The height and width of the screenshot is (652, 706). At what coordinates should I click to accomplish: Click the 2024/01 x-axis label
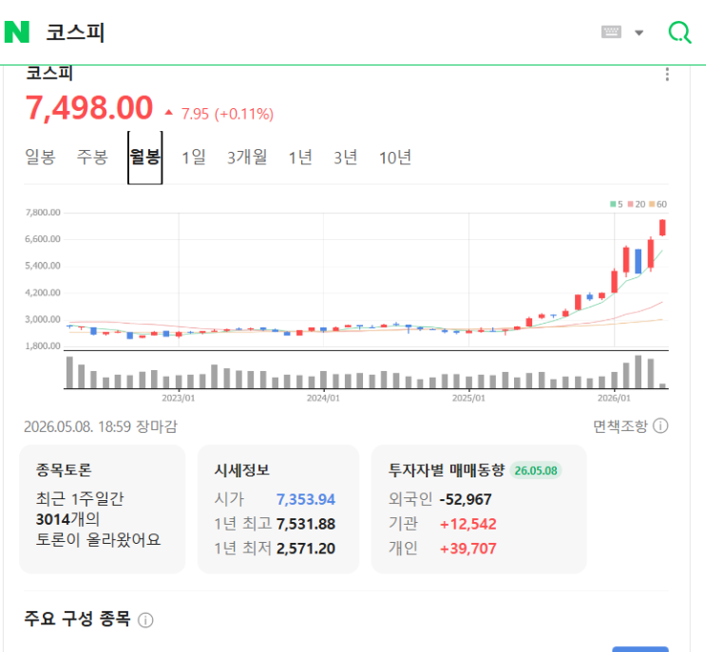point(323,398)
